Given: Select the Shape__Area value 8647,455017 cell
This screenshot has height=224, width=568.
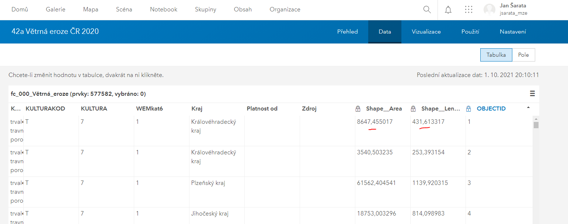Looking at the screenshot, I should [x=375, y=122].
